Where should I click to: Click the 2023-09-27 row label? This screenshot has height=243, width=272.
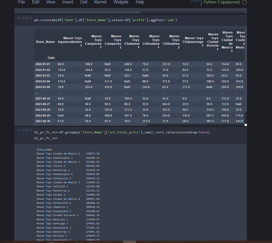pos(43,104)
